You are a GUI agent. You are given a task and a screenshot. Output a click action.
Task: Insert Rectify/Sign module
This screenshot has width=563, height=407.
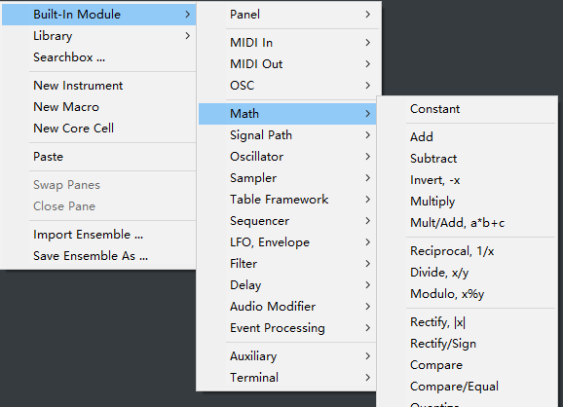coord(468,344)
